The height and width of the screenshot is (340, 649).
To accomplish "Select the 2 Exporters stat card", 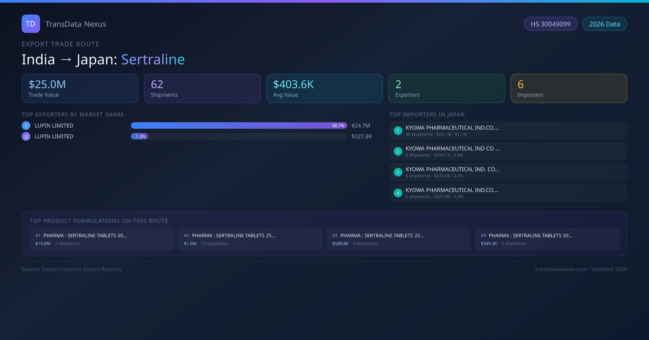I will point(446,88).
